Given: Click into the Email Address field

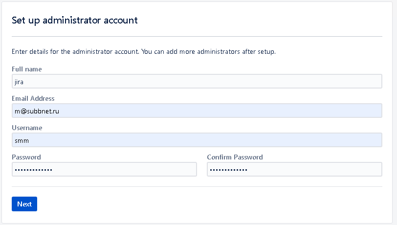Looking at the screenshot, I should 197,111.
